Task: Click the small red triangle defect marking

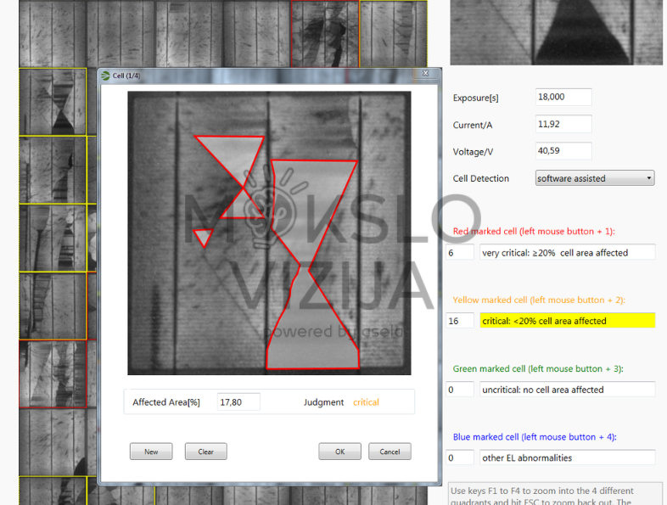Action: pos(202,236)
